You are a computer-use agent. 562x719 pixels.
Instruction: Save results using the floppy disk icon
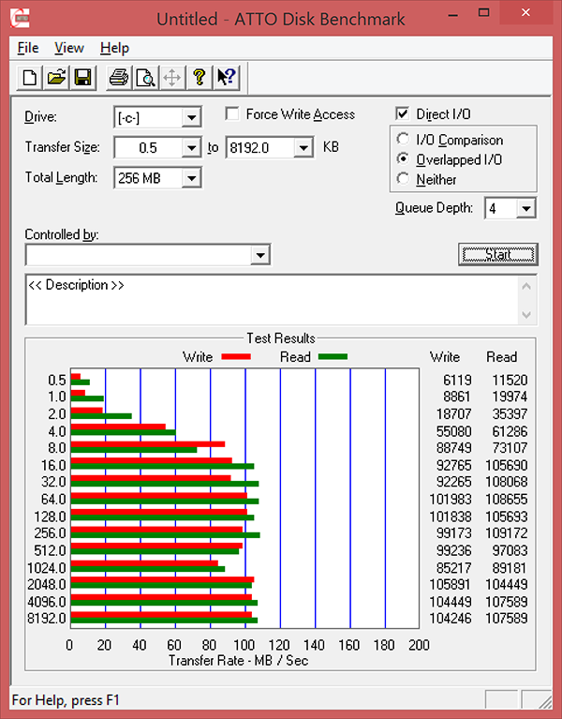tap(83, 77)
